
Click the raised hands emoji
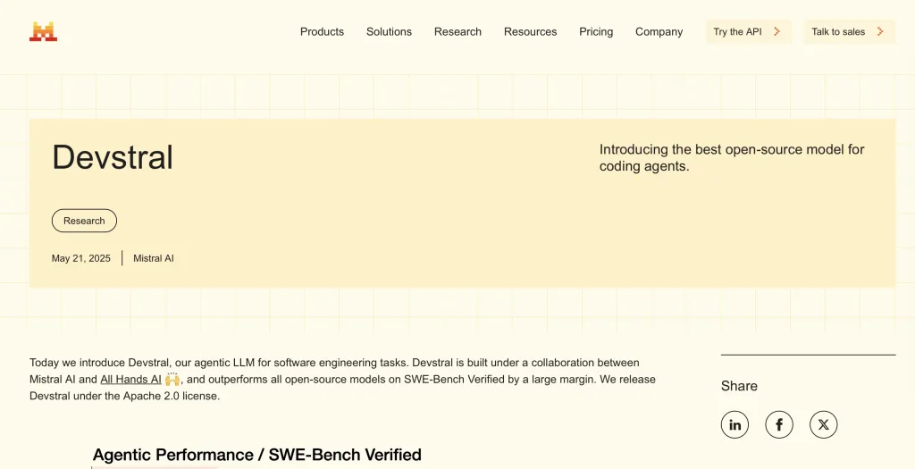click(x=172, y=379)
